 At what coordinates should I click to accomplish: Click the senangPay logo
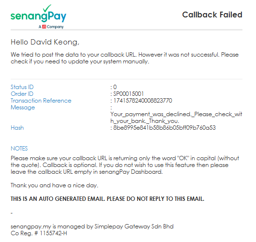38,16
